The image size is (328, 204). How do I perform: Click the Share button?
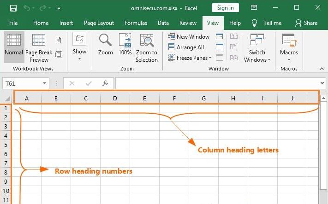(x=306, y=23)
